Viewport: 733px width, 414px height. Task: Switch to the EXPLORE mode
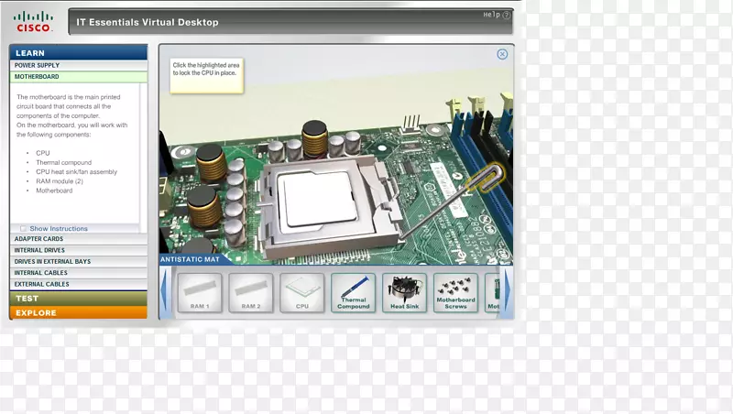79,312
